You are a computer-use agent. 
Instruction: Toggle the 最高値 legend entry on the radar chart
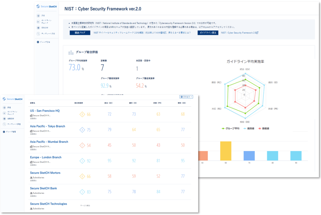click(x=249, y=129)
